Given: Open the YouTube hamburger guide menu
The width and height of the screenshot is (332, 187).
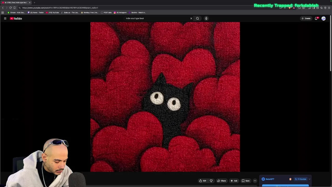Looking at the screenshot, I should coord(5,18).
